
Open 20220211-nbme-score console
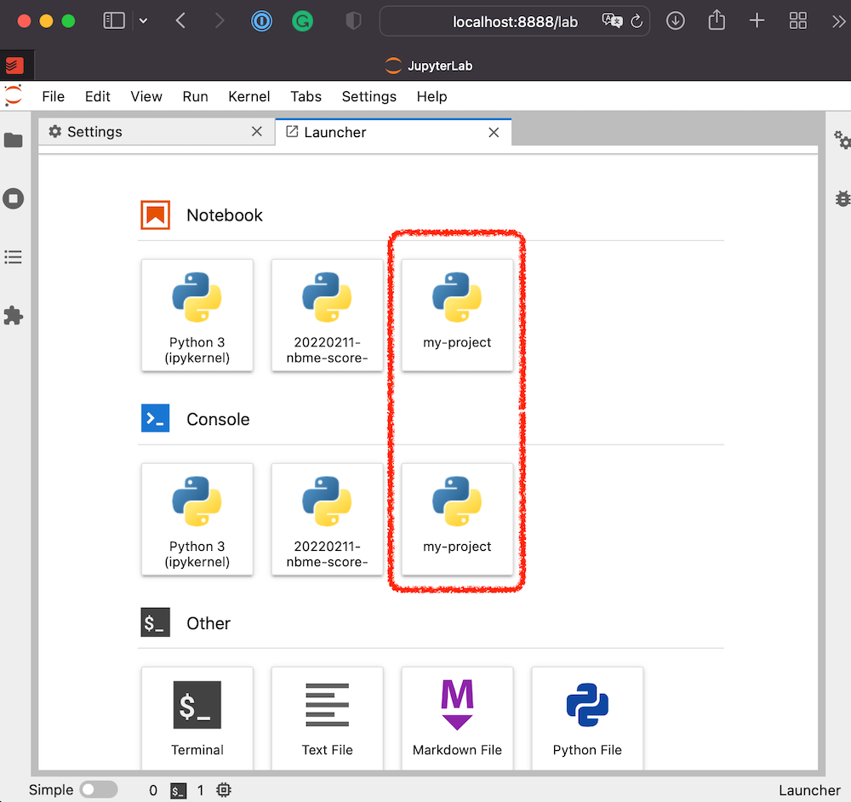point(328,519)
